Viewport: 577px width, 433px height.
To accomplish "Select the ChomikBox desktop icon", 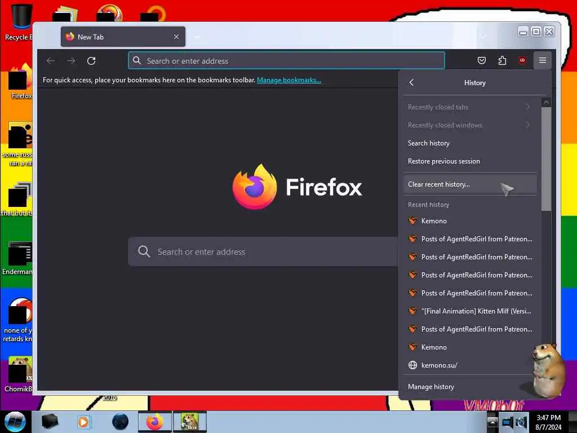I will 18,374.
